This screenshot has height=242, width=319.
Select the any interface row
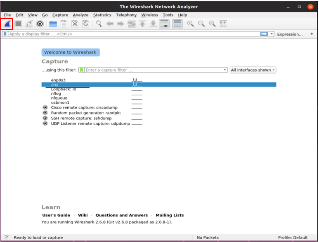(x=159, y=85)
